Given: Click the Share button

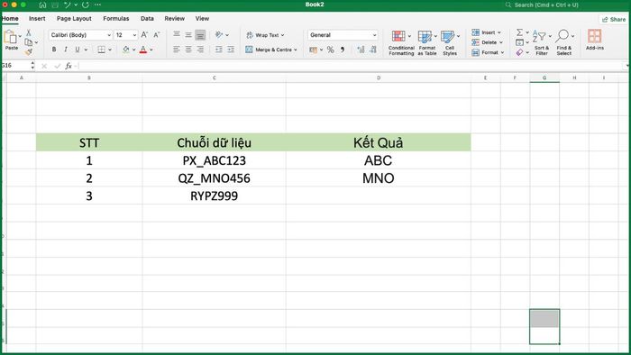Looking at the screenshot, I should point(614,19).
